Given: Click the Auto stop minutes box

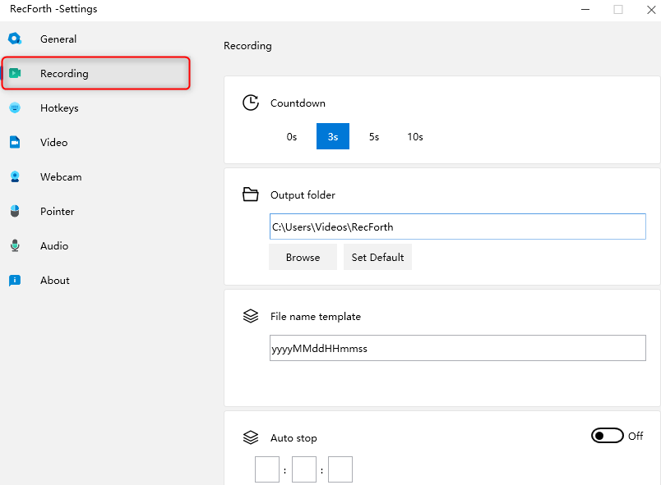Looking at the screenshot, I should tap(304, 469).
